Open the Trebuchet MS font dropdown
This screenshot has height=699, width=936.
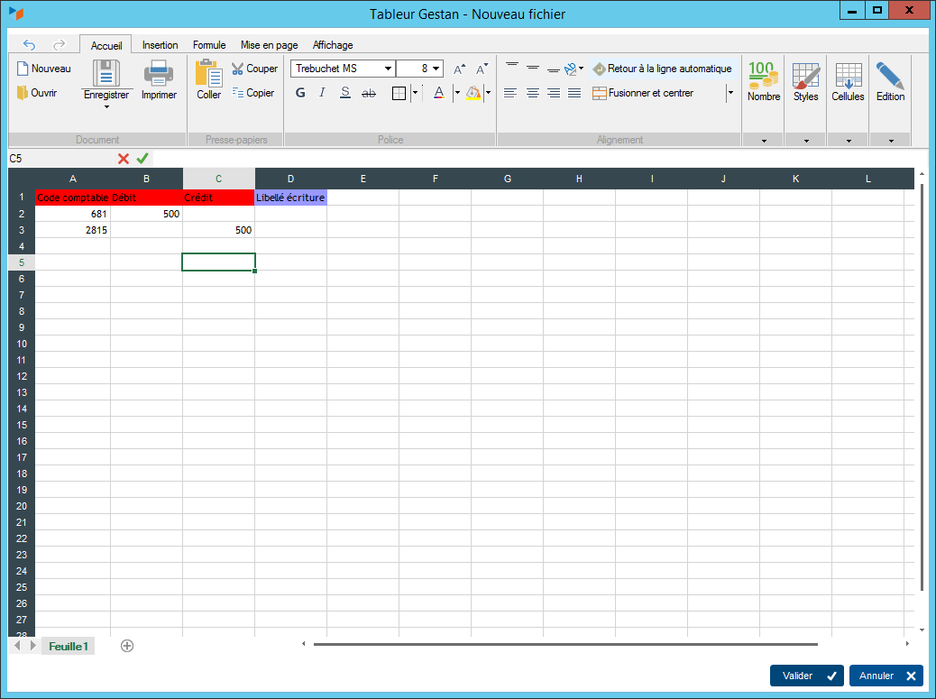(389, 69)
